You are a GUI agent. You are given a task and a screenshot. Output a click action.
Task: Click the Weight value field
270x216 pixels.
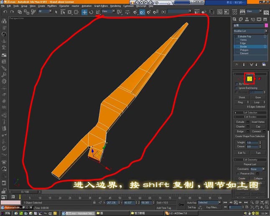pos(252,142)
